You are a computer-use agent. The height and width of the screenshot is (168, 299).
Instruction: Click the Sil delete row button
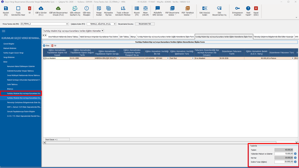(x=54, y=46)
